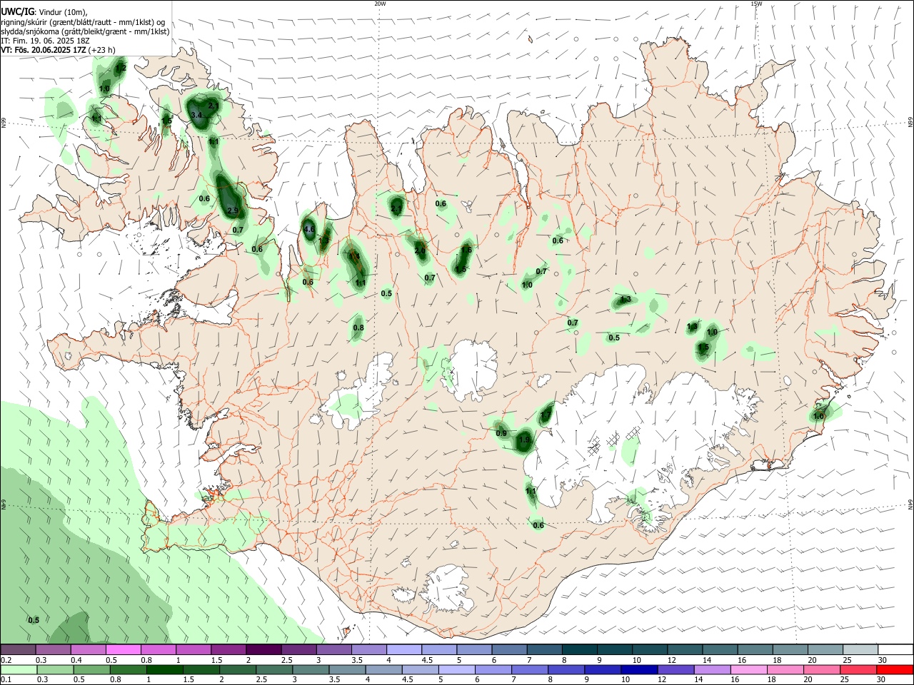Click the 3.4 precipitation value in the Westfjords
The width and height of the screenshot is (914, 685).
pyautogui.click(x=197, y=115)
